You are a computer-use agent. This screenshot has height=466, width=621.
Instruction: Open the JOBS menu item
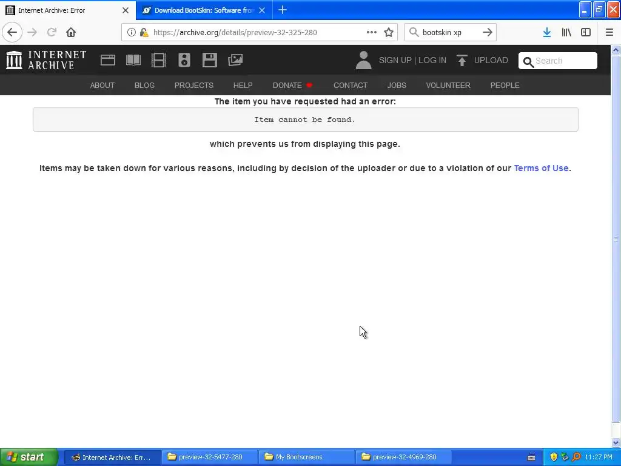pos(397,85)
